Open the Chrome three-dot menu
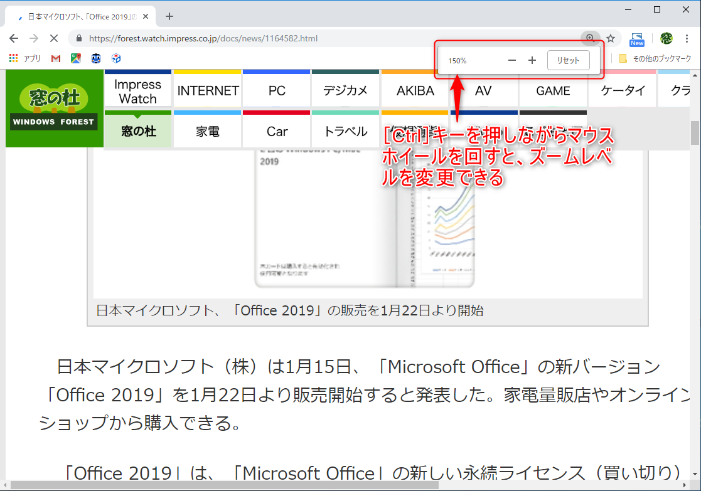 [x=688, y=38]
